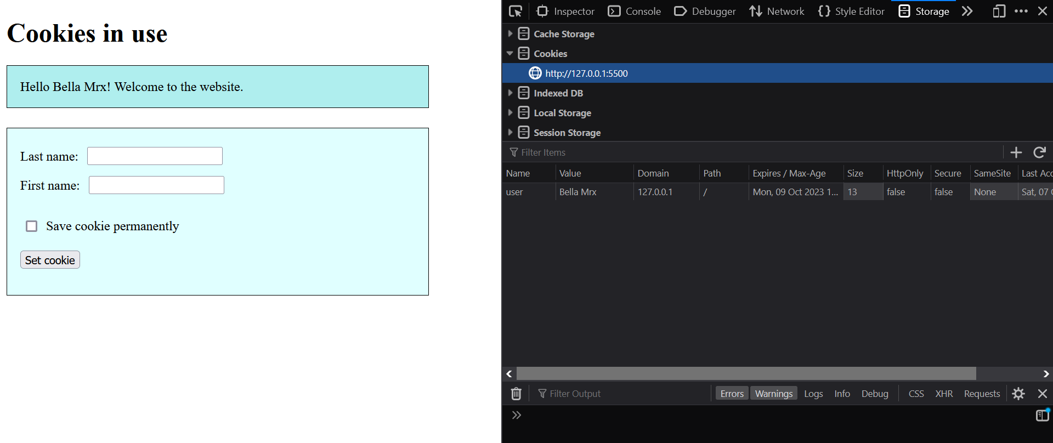Click the add cookie plus icon
Image resolution: width=1053 pixels, height=443 pixels.
coord(1016,152)
